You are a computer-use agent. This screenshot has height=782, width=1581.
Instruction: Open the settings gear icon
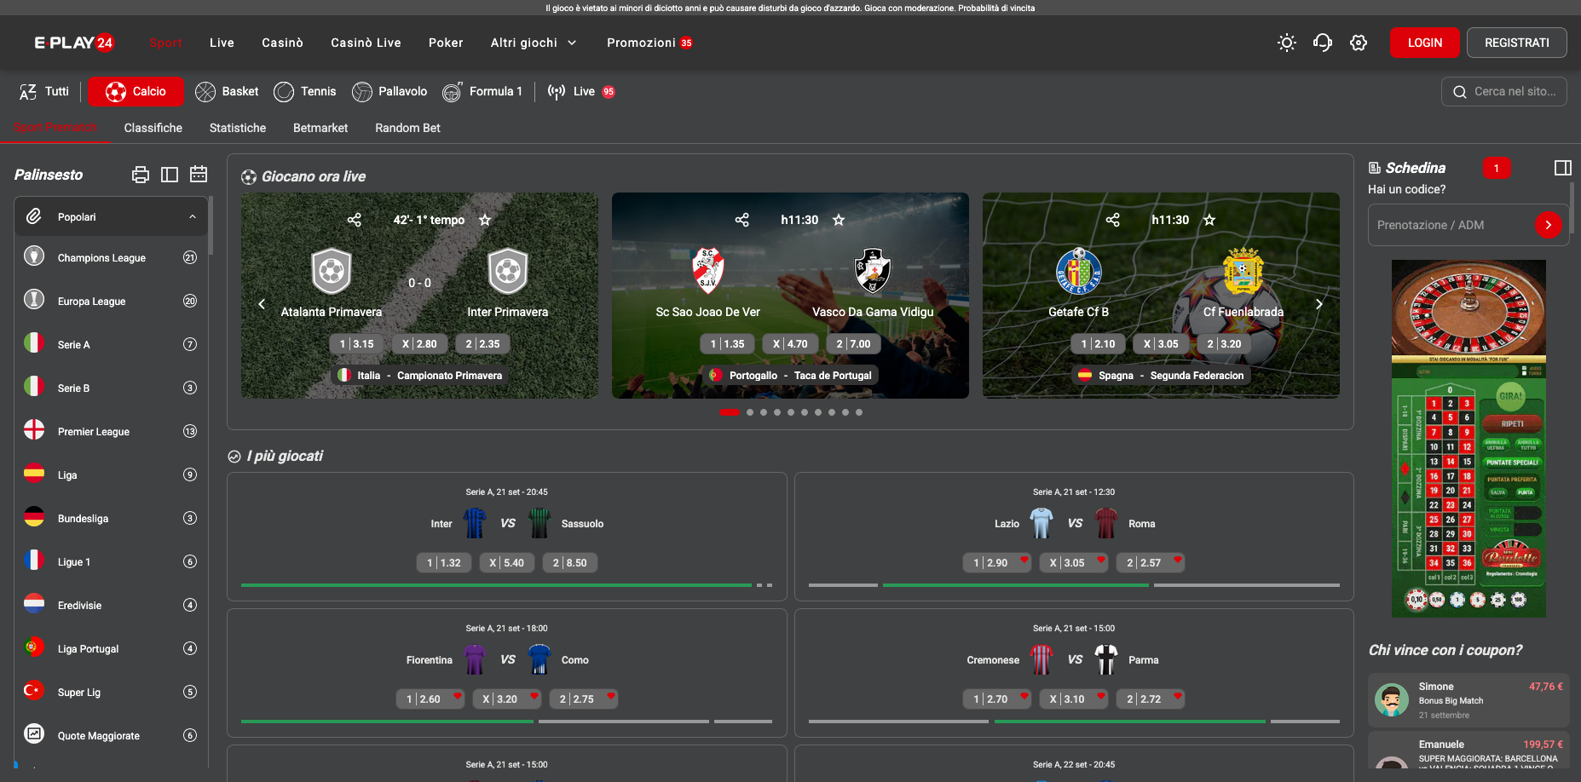(x=1359, y=43)
